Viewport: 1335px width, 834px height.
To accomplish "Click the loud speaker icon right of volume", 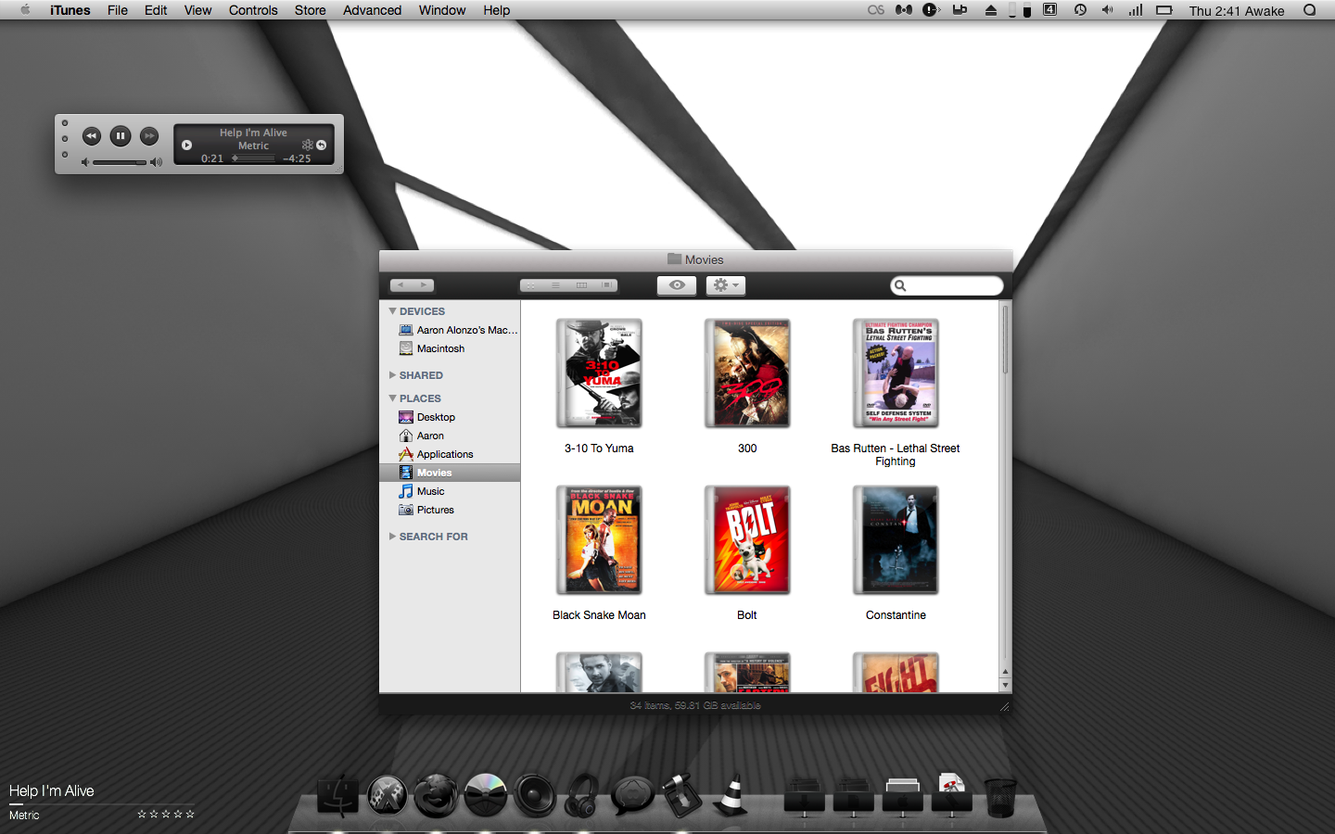I will [156, 162].
